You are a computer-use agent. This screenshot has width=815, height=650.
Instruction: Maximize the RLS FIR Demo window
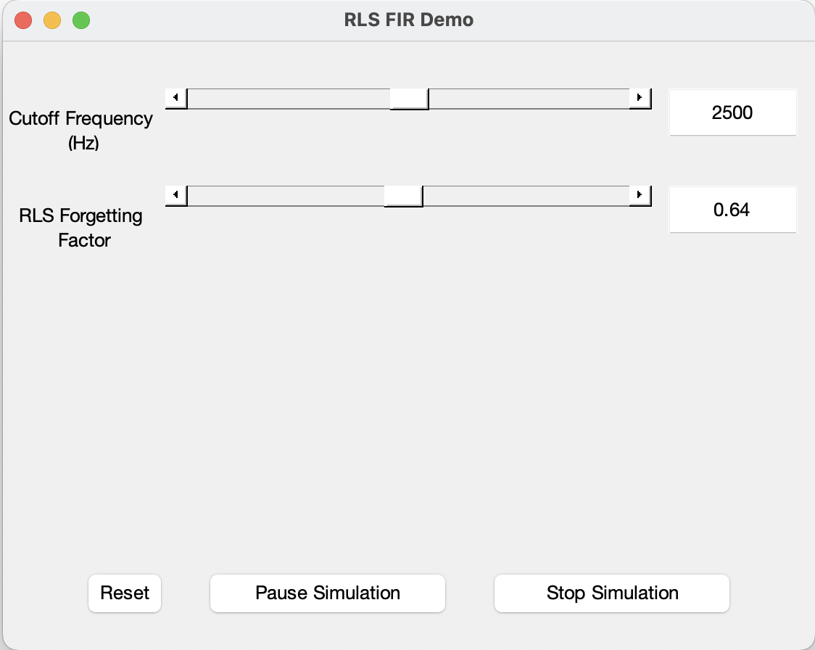(x=81, y=20)
